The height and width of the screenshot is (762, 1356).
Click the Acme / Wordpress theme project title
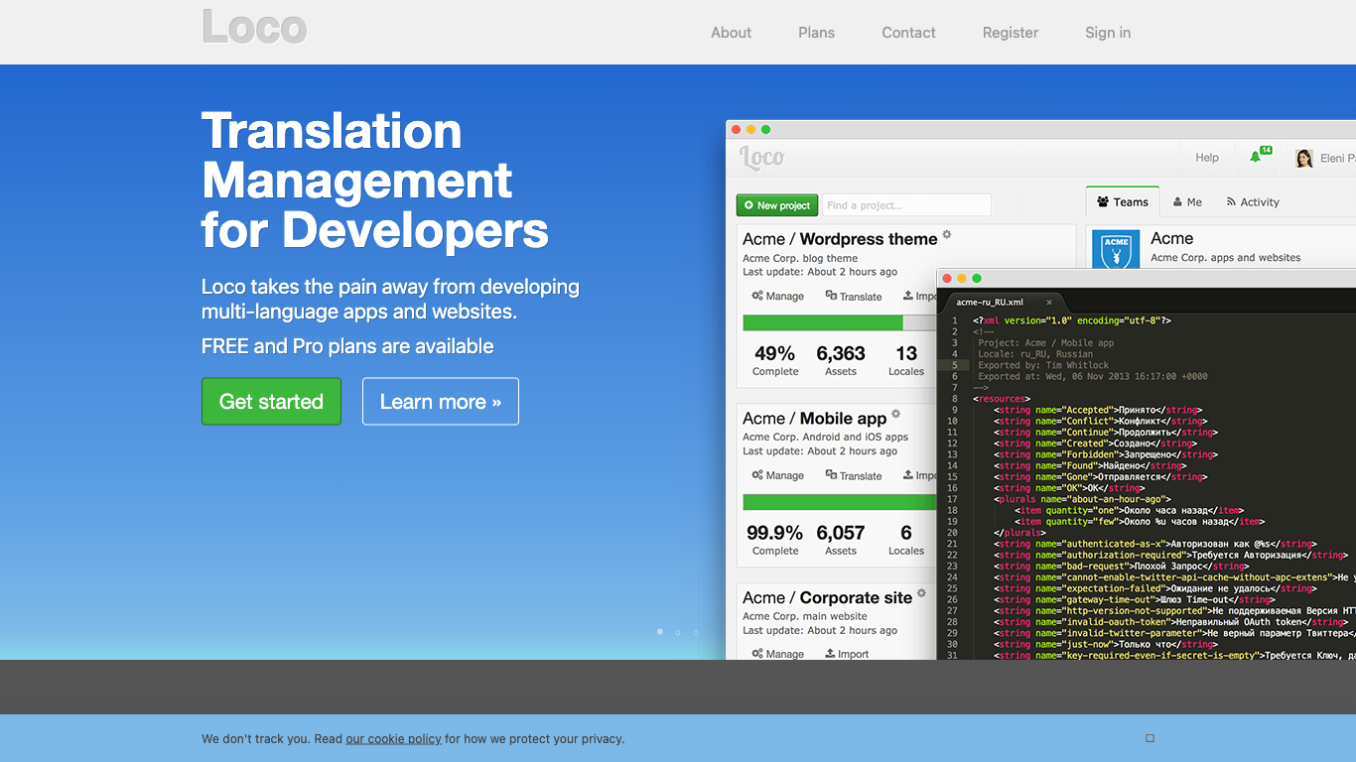pos(840,239)
